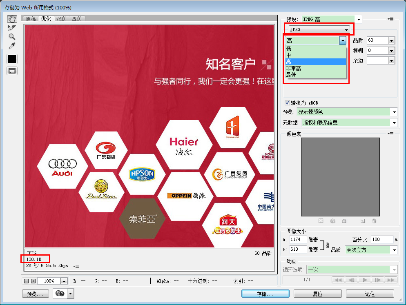Click the black eyedropper color swatch
Image resolution: width=406 pixels, height=305 pixels.
coord(12,59)
